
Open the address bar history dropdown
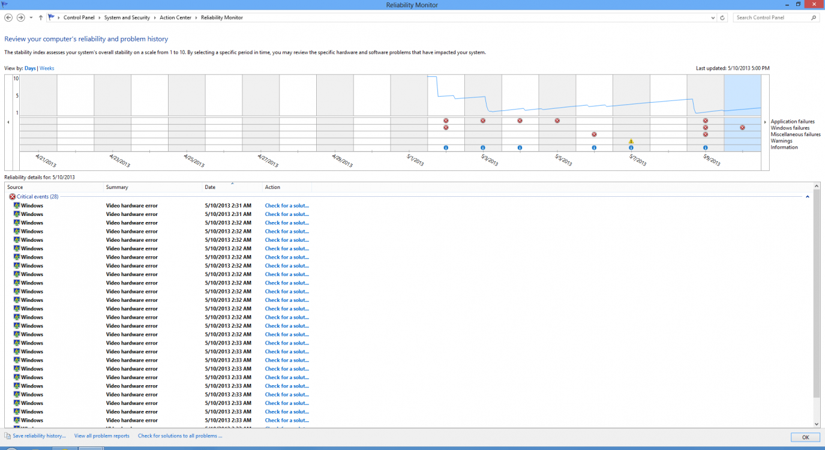tap(713, 17)
